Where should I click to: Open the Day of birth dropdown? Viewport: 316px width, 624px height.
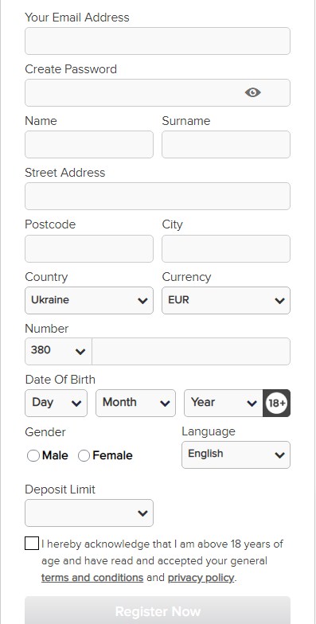(56, 403)
